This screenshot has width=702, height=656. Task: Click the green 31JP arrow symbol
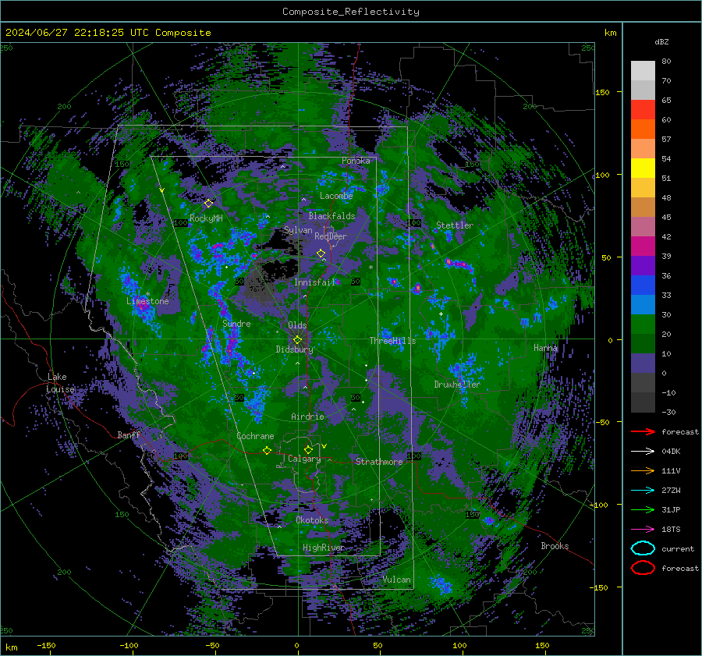[x=643, y=509]
